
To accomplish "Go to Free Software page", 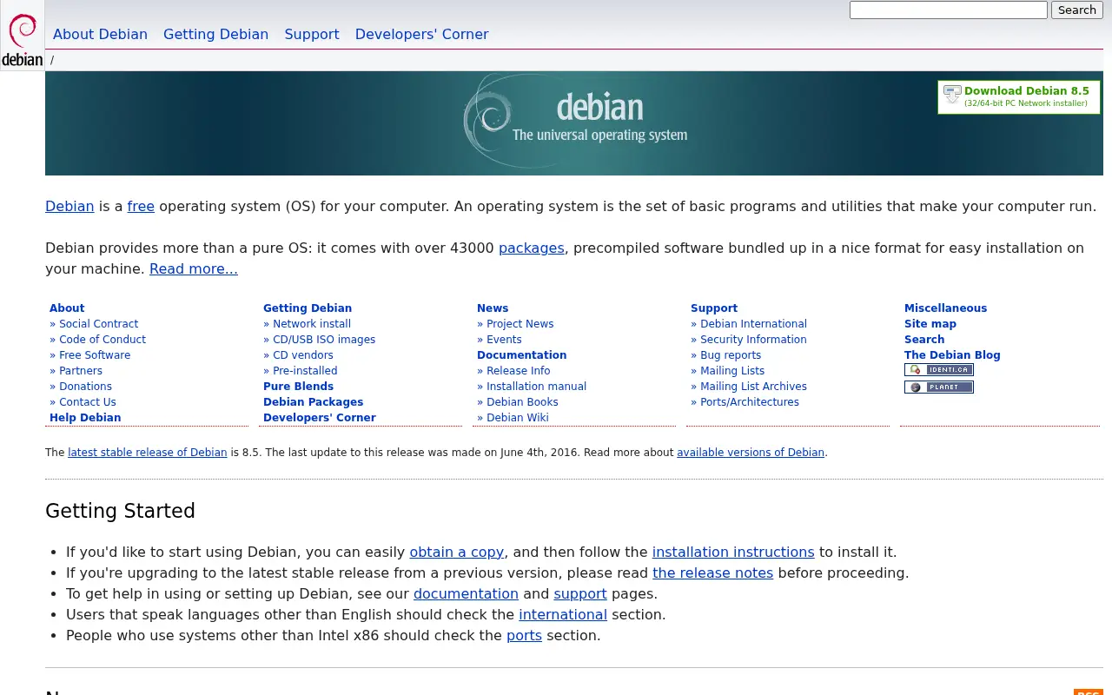I will pos(95,355).
